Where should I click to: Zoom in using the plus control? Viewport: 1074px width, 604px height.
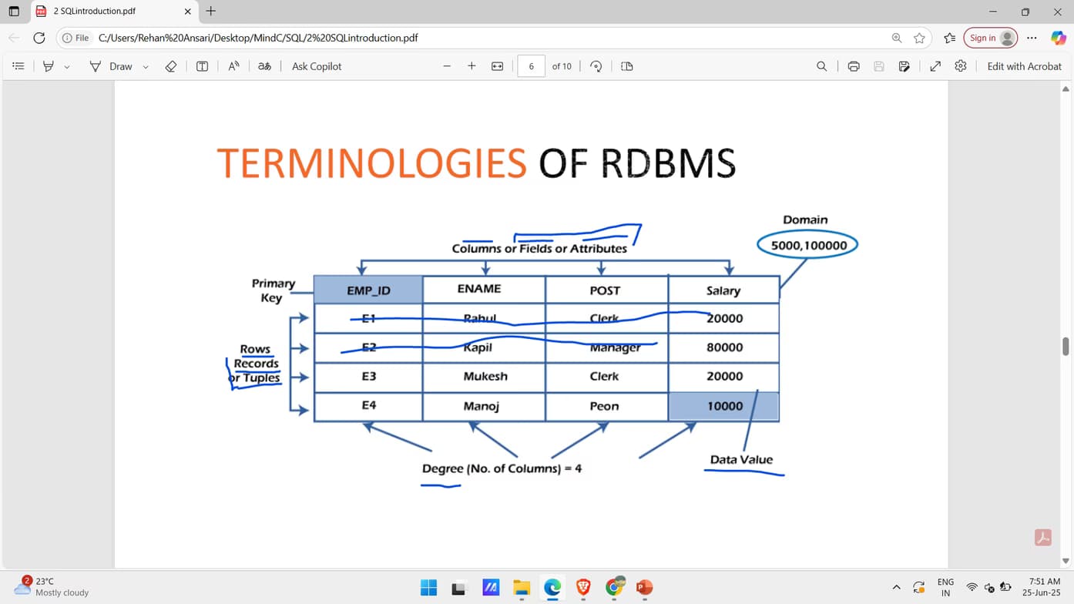472,66
